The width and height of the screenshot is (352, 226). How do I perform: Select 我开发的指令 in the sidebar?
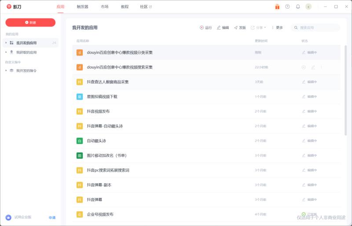point(26,71)
